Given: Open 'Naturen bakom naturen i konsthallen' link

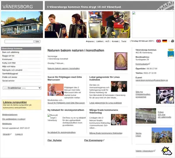Looking at the screenshot, I should 63,68.
